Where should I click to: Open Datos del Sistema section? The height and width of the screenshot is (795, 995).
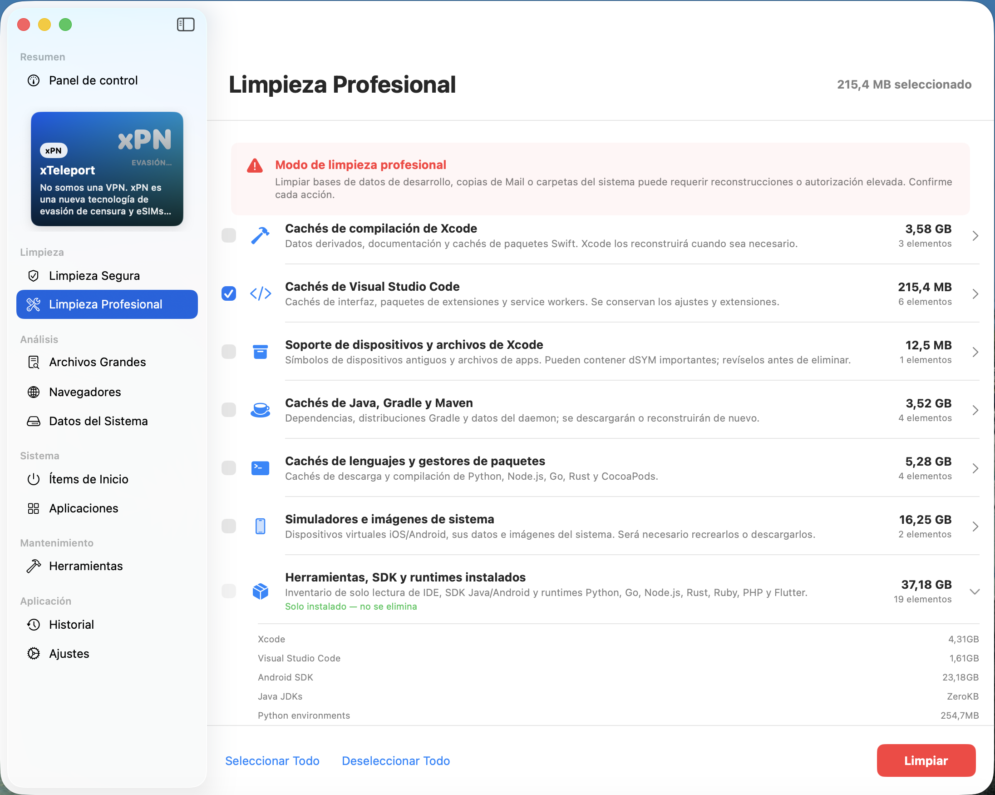click(x=107, y=421)
